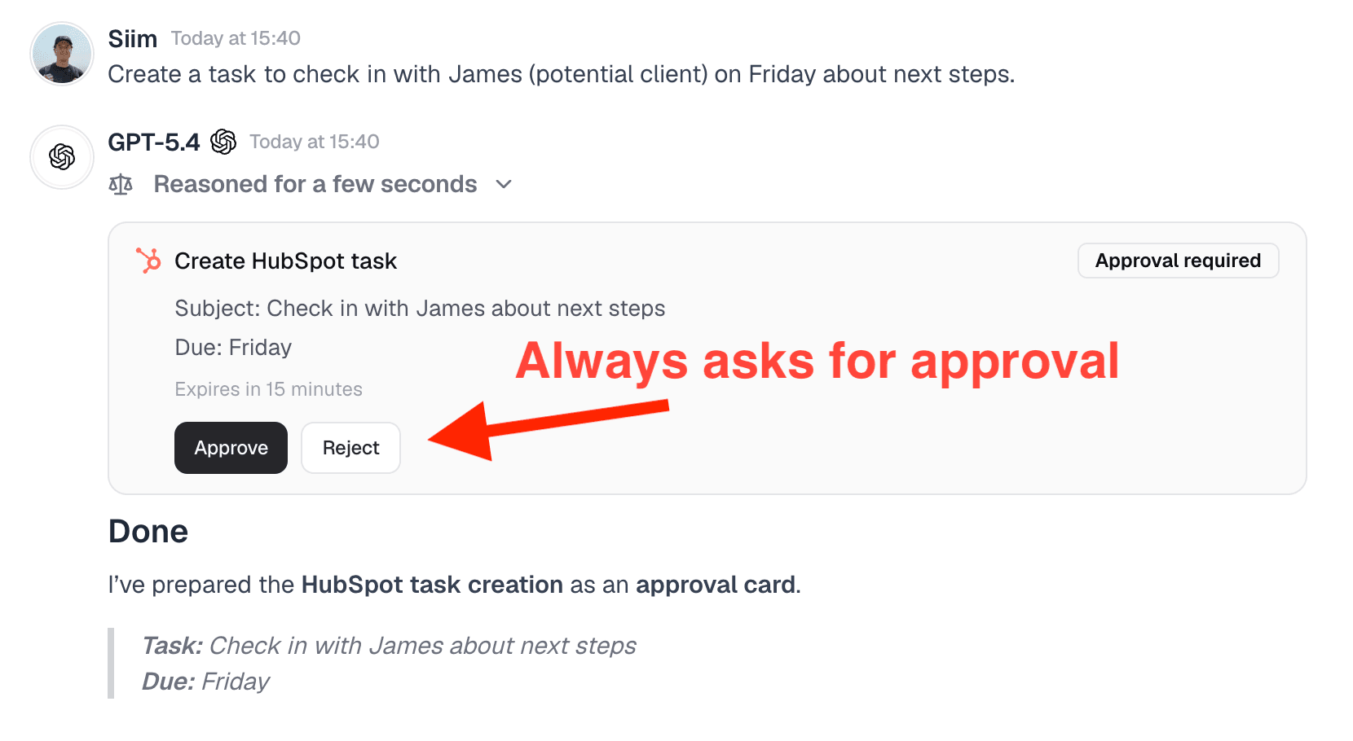Click the "Due: Friday" line in approval card
1353x741 pixels.
[x=233, y=348]
